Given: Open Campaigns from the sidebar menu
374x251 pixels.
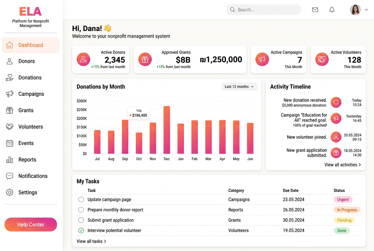Looking at the screenshot, I should 31,94.
